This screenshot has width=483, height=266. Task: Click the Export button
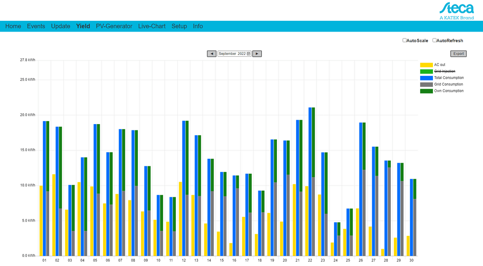pos(458,54)
